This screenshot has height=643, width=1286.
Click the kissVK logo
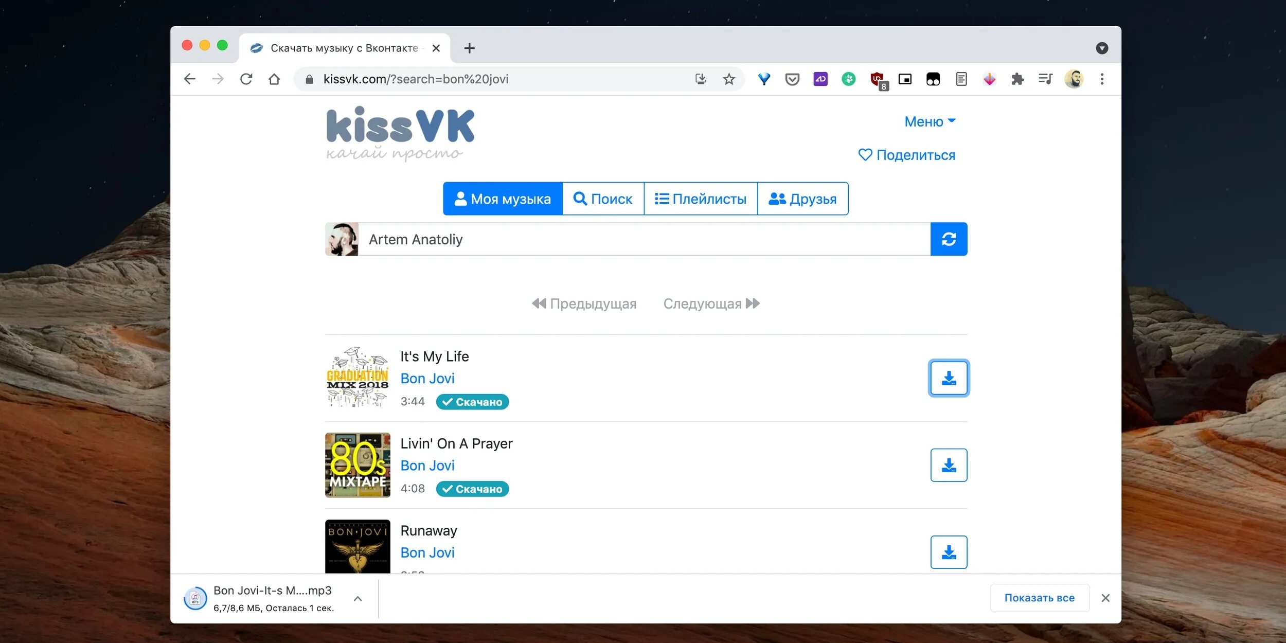coord(400,133)
